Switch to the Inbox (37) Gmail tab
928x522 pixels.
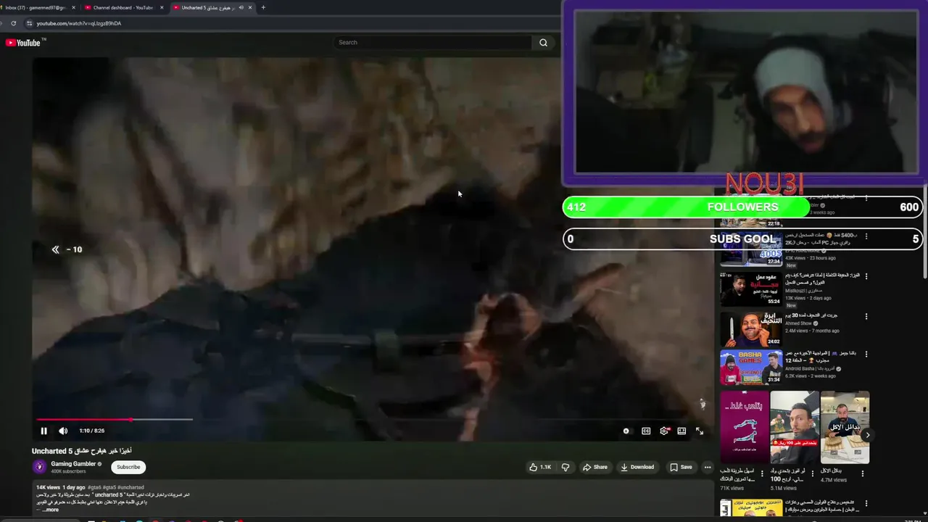(x=36, y=7)
